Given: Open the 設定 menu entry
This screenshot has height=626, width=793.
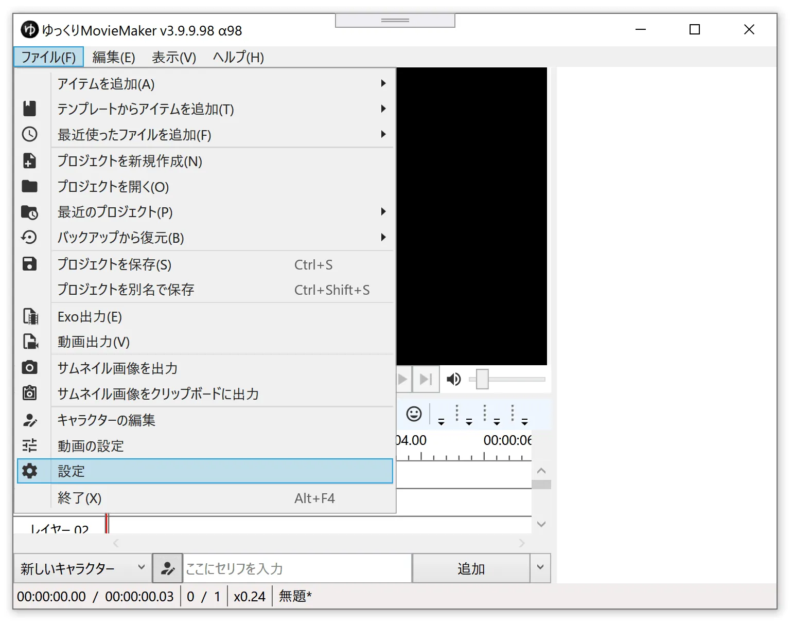Looking at the screenshot, I should point(205,471).
